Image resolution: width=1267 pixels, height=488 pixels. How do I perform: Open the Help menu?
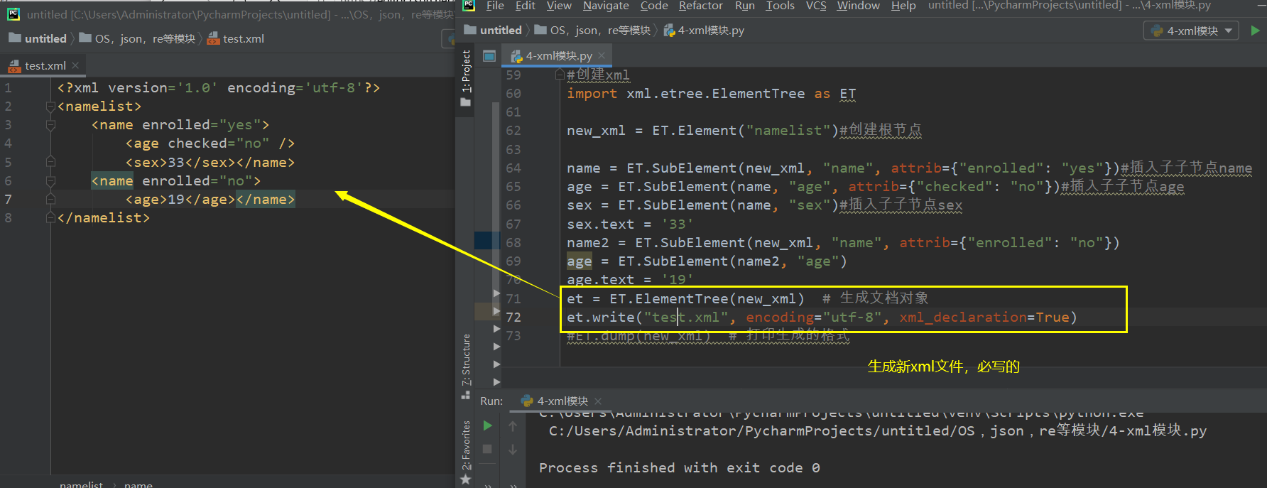[903, 6]
